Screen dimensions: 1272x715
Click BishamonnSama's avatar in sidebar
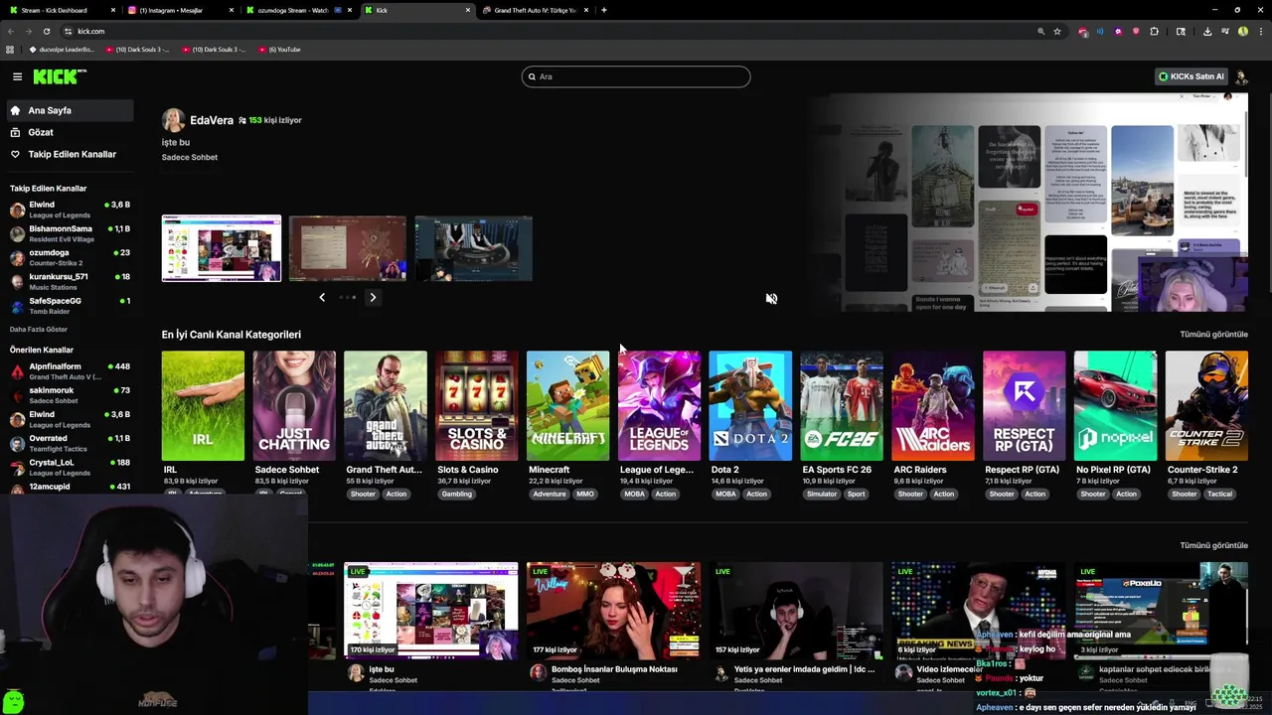(x=17, y=233)
